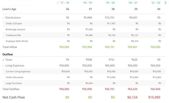The image size is (169, 103).
Task: Advance to later years with right chevron
Action: tap(166, 3)
